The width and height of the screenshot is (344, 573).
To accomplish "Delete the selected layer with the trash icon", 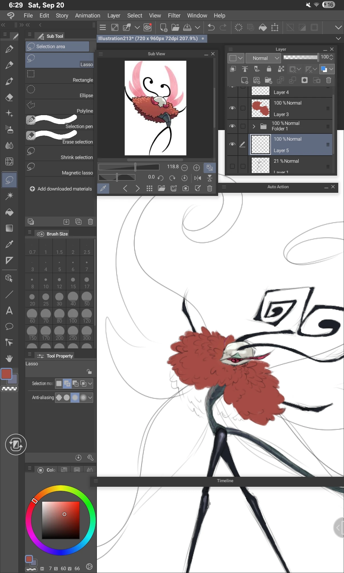I will pyautogui.click(x=329, y=80).
